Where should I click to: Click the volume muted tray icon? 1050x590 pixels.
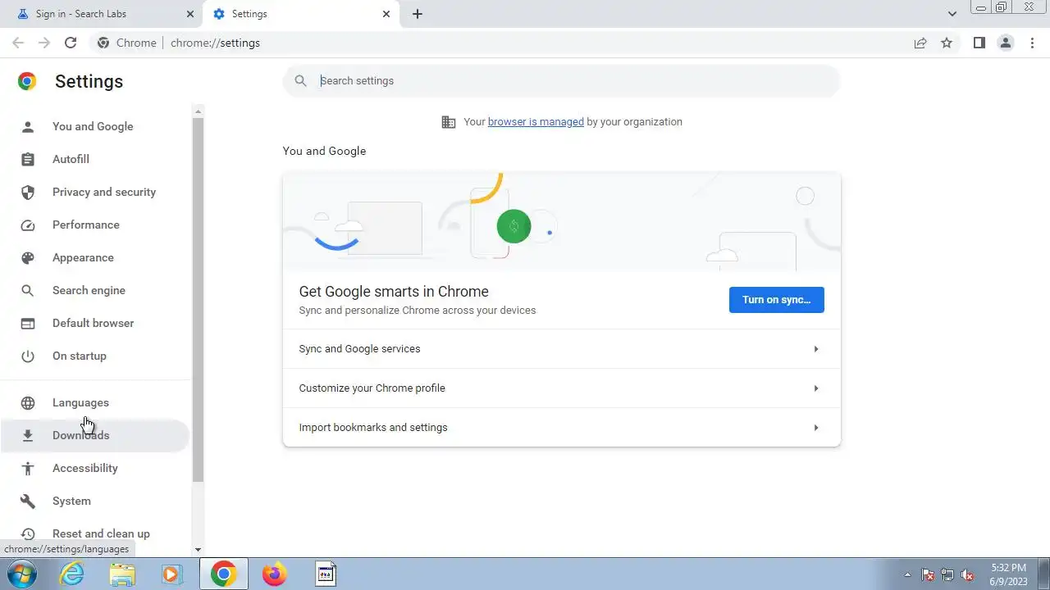967,574
